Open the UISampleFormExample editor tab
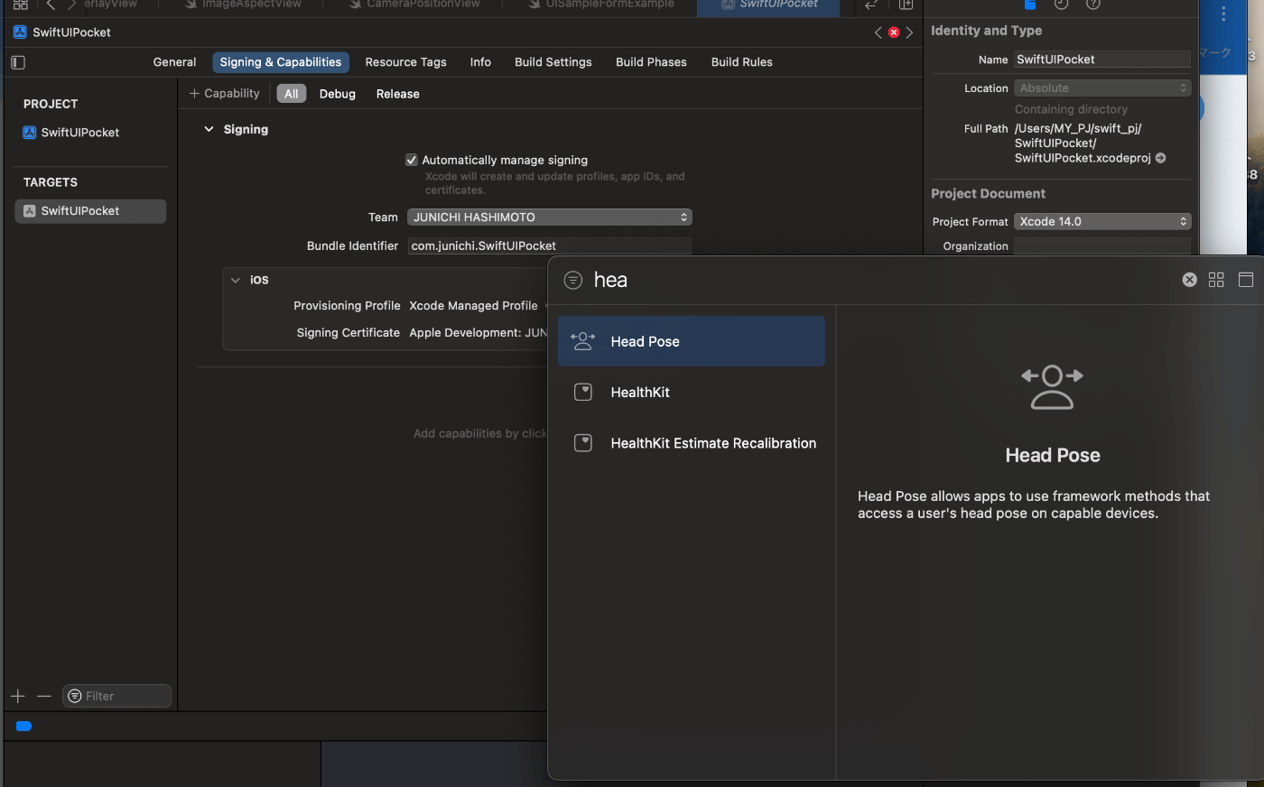This screenshot has width=1264, height=787. pyautogui.click(x=601, y=5)
